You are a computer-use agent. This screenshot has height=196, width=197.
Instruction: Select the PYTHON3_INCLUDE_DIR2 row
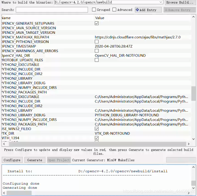(96, 106)
